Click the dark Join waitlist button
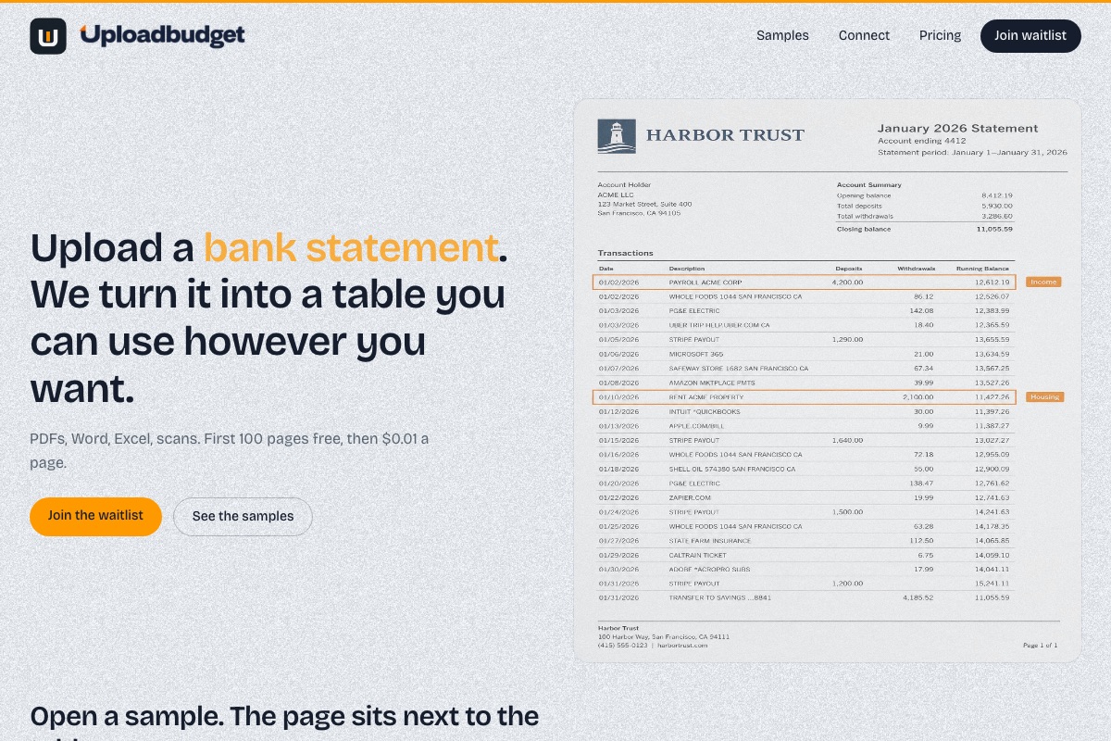 click(1030, 36)
